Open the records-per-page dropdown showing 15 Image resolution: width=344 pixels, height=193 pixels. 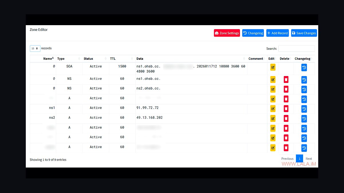pyautogui.click(x=35, y=49)
